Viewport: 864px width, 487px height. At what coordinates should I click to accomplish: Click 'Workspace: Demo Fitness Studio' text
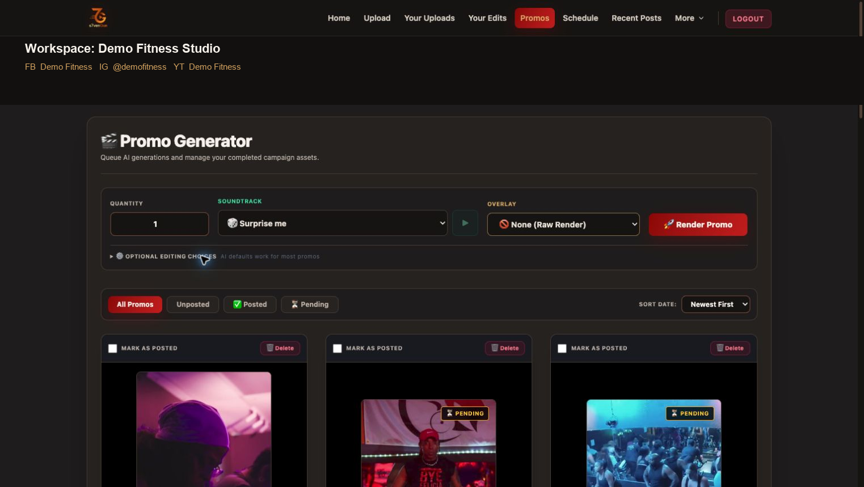pyautogui.click(x=123, y=49)
